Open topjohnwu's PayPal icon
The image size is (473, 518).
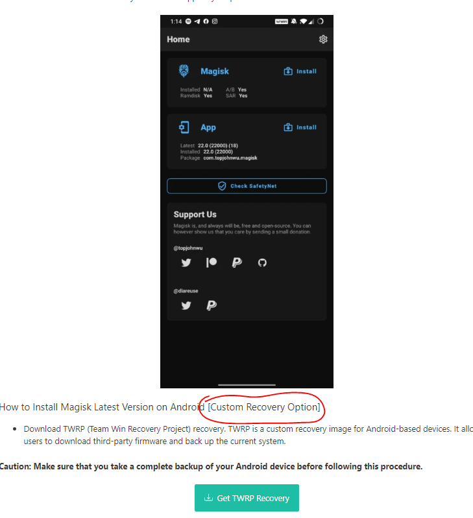coord(237,263)
